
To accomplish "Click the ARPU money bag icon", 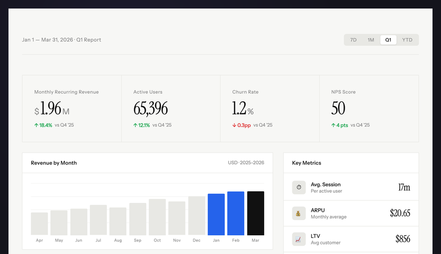I will coord(299,213).
